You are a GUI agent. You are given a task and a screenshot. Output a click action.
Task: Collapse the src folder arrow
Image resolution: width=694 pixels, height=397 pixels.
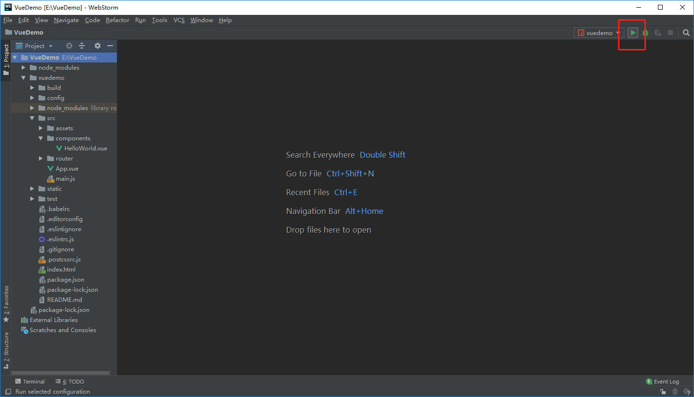coord(32,118)
